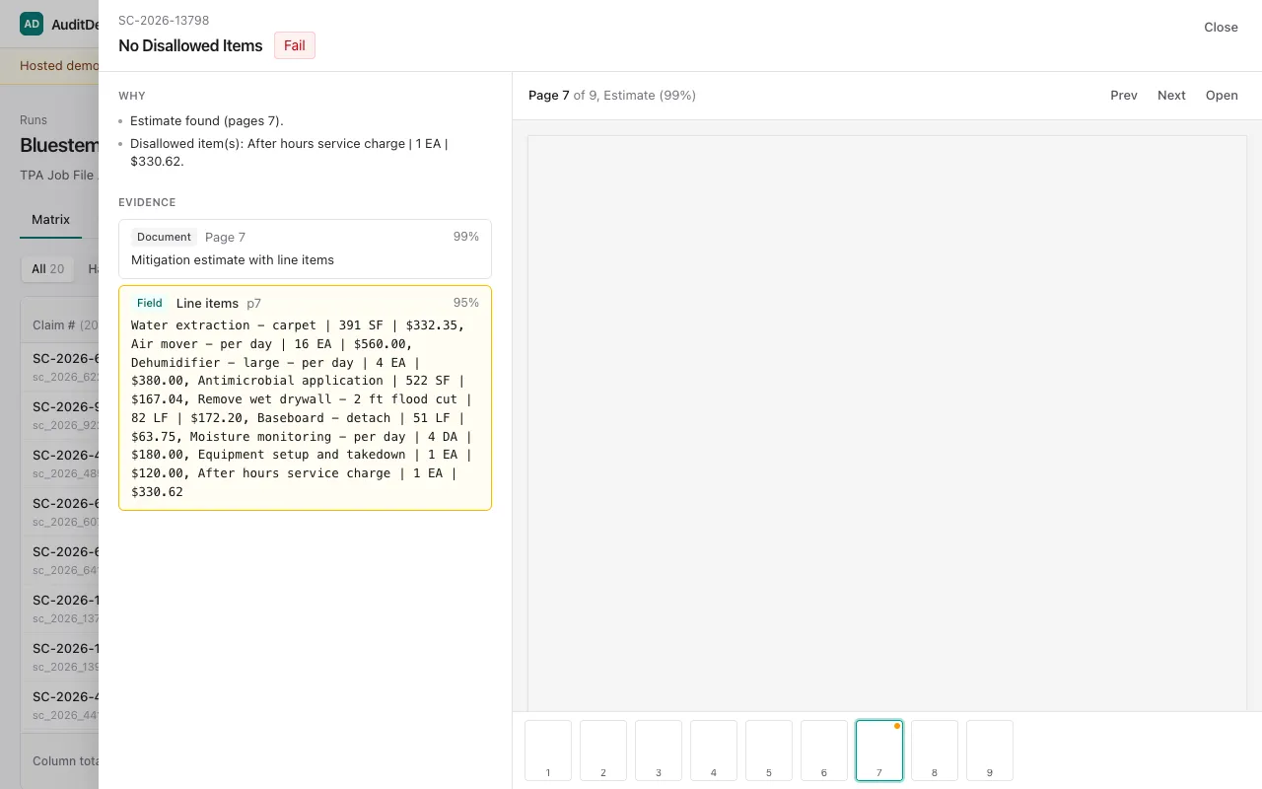Open the Document Page 7 evidence card
This screenshot has width=1262, height=789.
pyautogui.click(x=305, y=249)
